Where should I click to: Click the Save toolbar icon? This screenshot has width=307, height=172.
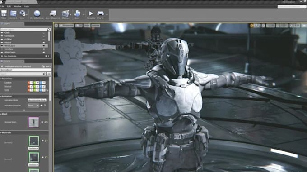pyautogui.click(x=4, y=13)
